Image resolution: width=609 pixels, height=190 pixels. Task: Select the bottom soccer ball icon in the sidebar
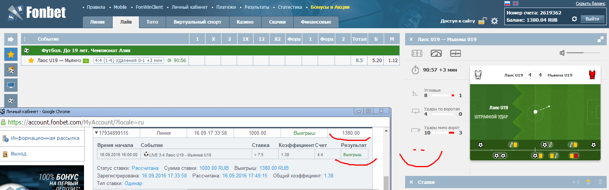tap(11, 101)
